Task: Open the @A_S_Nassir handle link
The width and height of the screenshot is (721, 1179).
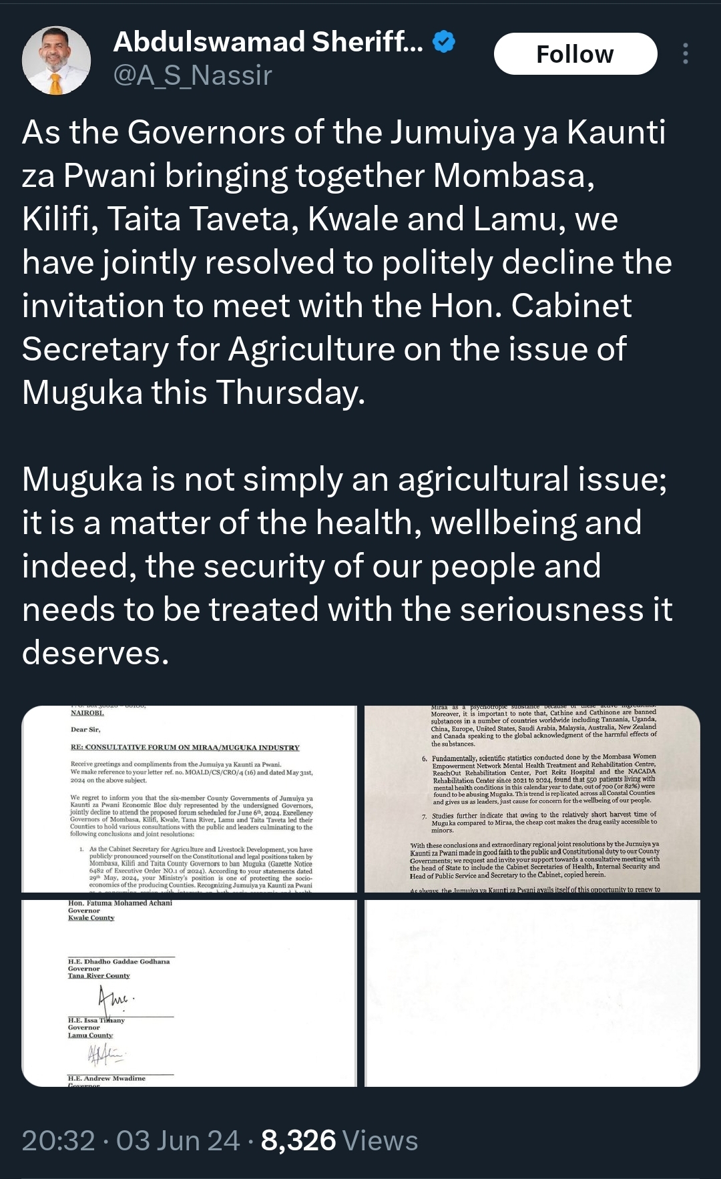Action: coord(193,75)
